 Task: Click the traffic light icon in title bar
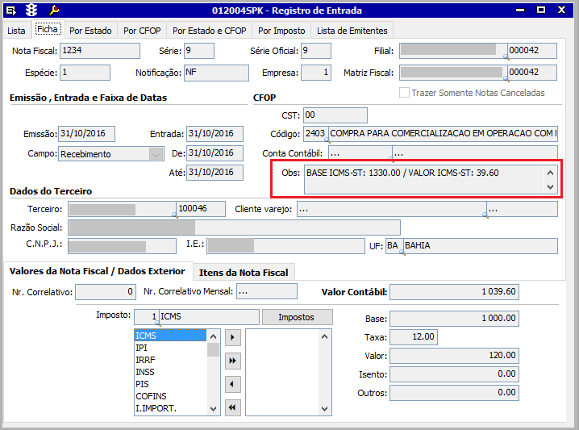[x=31, y=10]
